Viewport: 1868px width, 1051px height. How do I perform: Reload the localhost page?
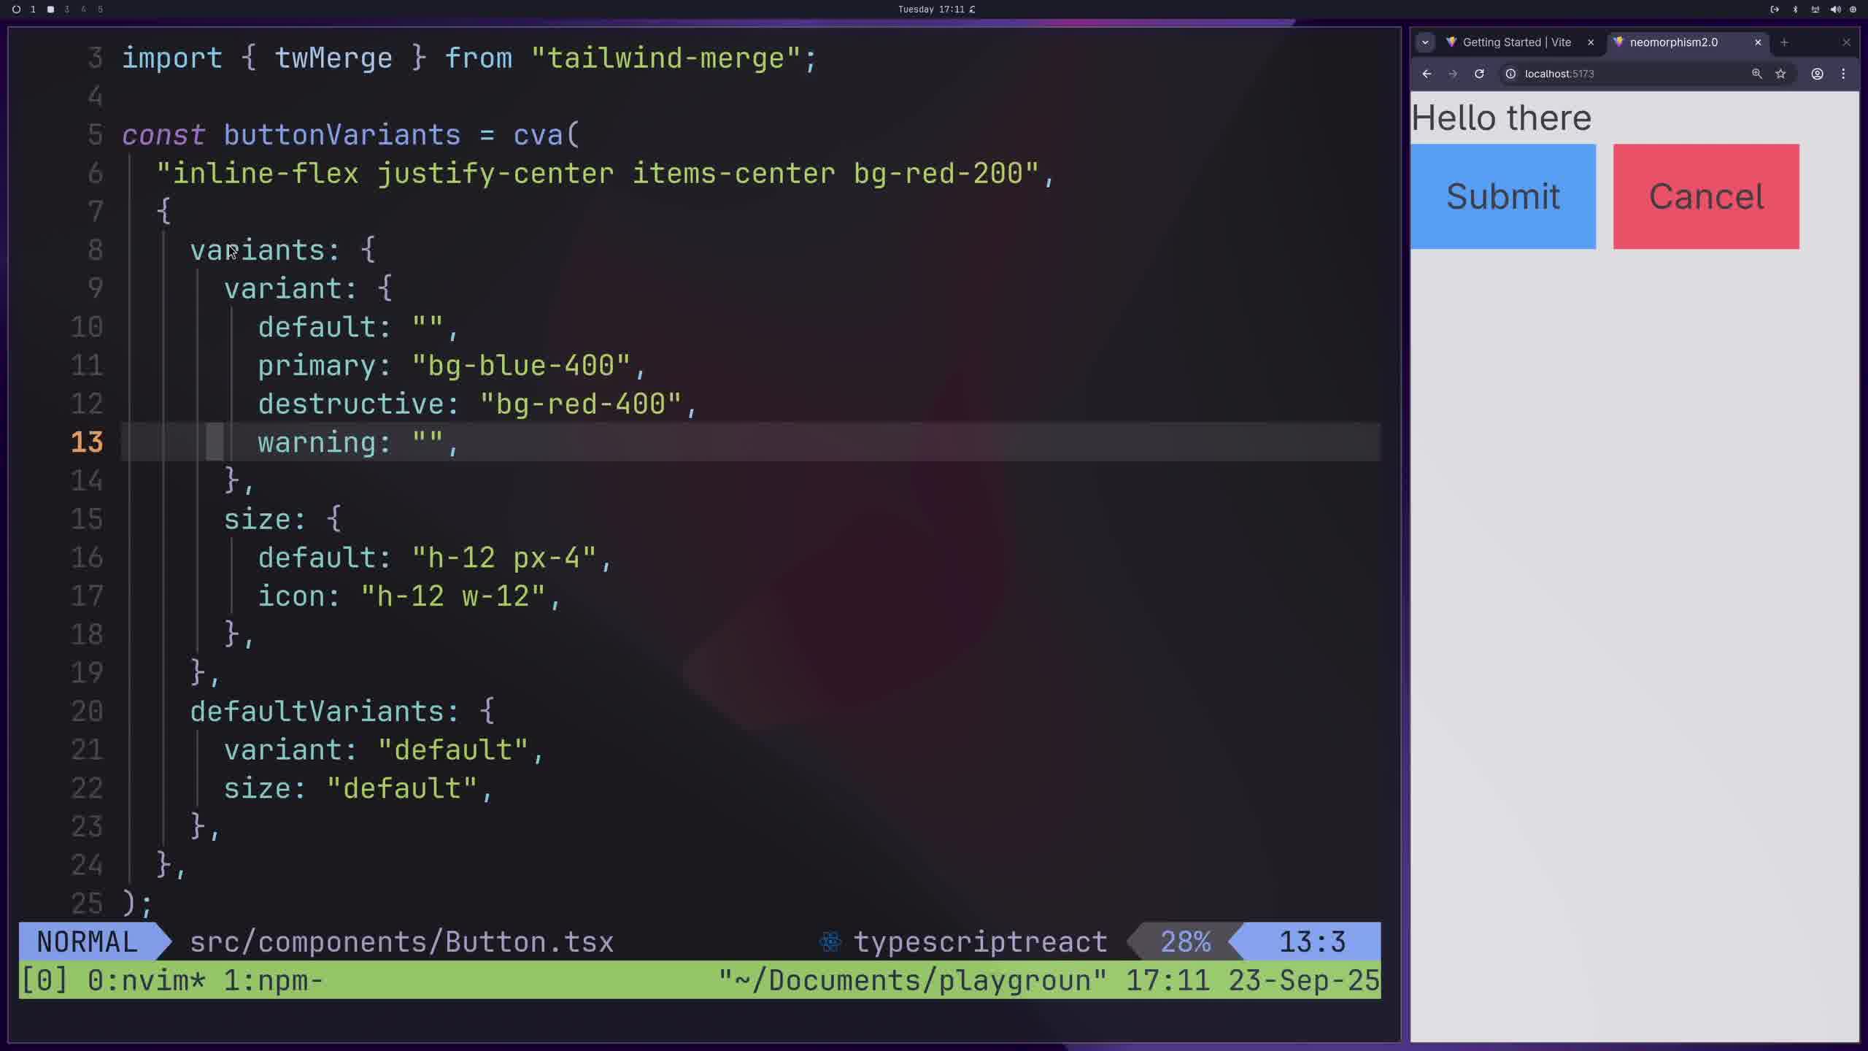click(x=1479, y=74)
